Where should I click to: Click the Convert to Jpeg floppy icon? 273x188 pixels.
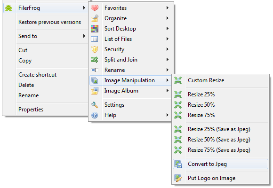(178, 164)
